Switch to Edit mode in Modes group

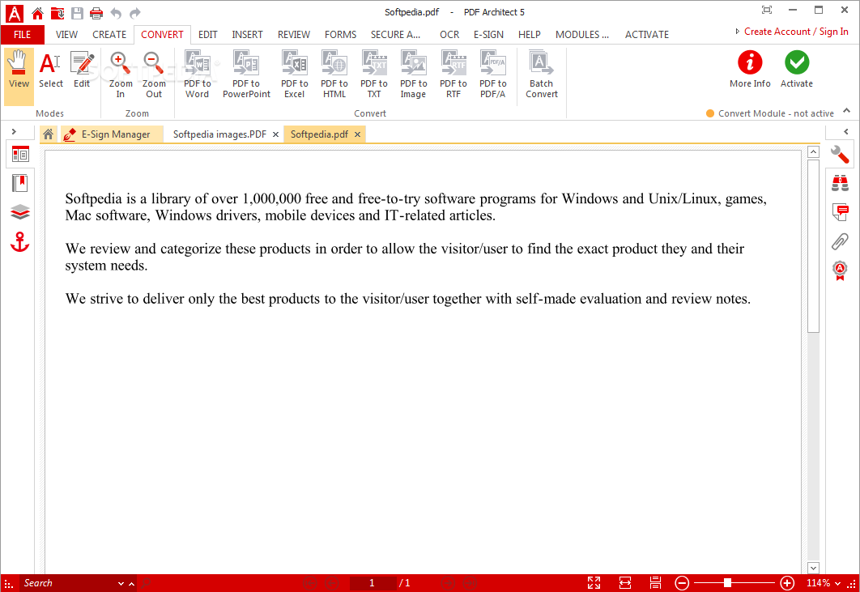tap(82, 70)
